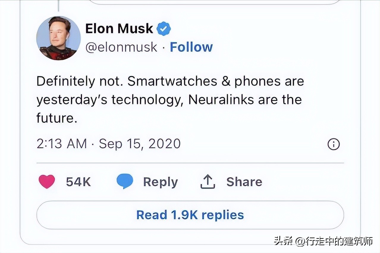Click the pink heart like icon
The width and height of the screenshot is (380, 253).
point(47,181)
